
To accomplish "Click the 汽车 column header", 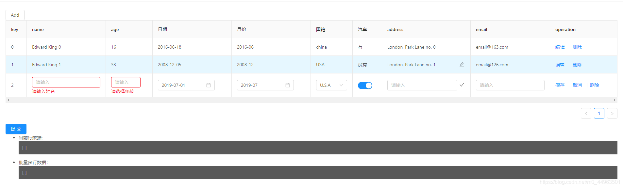I will click(367, 29).
